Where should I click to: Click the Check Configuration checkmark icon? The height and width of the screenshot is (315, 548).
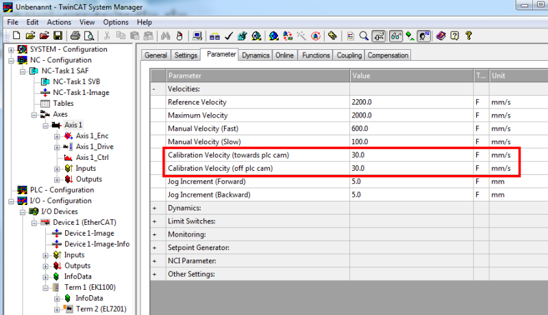(229, 36)
